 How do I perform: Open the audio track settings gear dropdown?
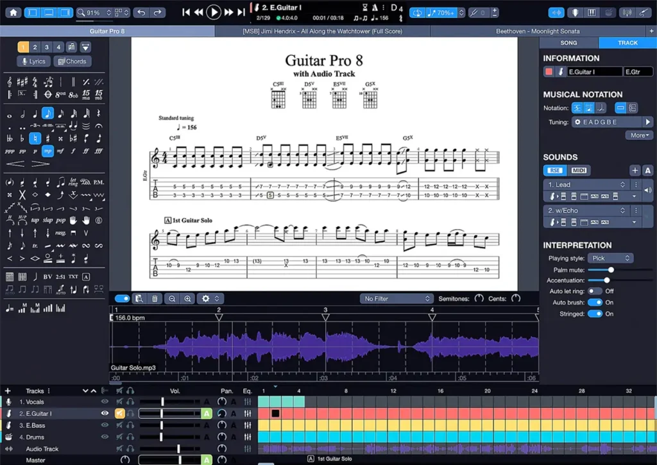point(210,299)
